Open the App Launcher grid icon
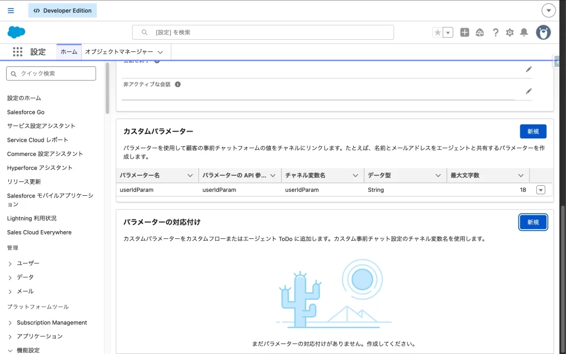 (18, 52)
